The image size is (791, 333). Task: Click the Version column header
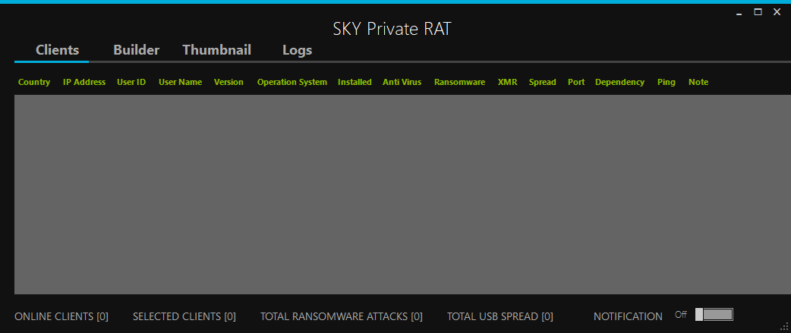pos(228,82)
